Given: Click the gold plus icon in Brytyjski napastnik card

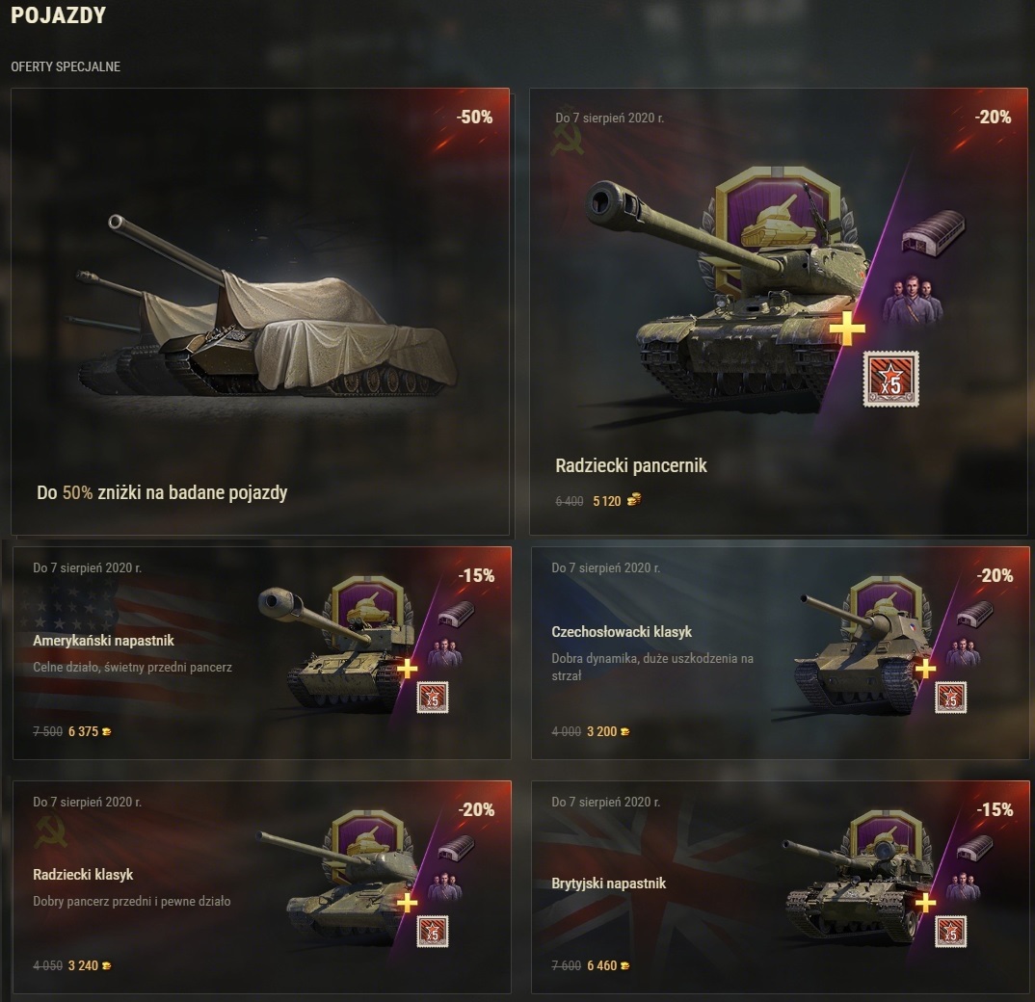Looking at the screenshot, I should point(925,903).
